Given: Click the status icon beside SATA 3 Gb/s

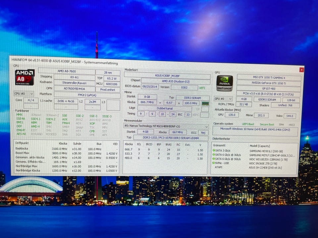Looking at the screenshot, I should (214, 150).
